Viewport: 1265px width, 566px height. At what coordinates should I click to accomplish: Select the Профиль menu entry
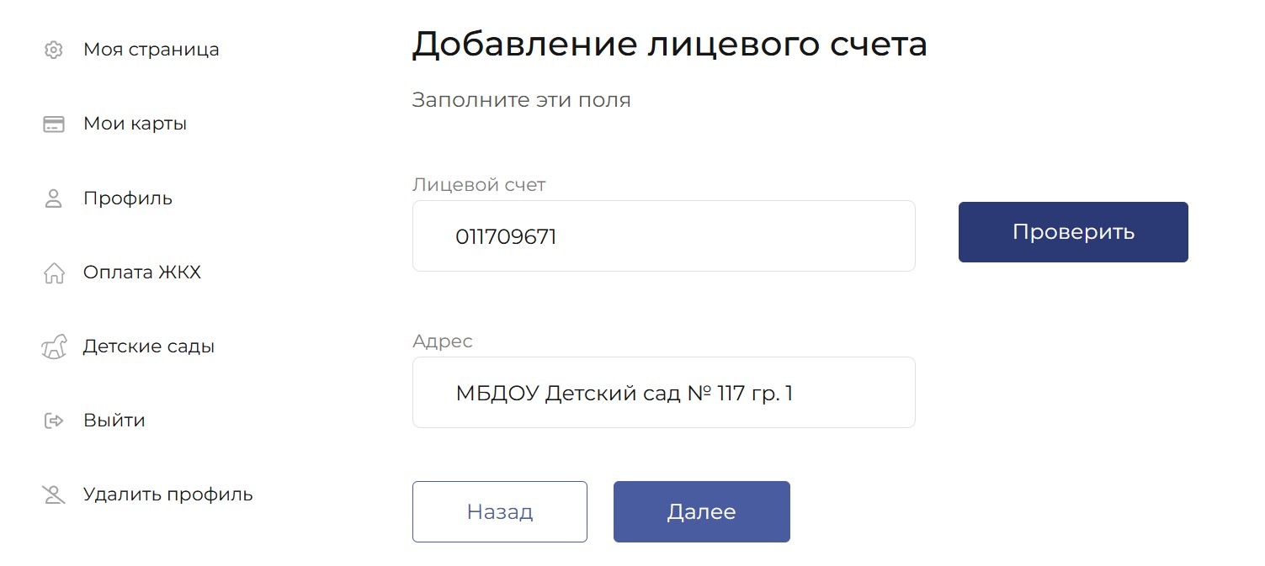click(x=127, y=198)
